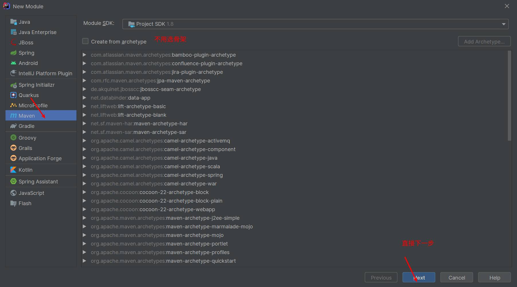Select maven-archetype-j2ee-simple row
517x287 pixels.
[x=294, y=218]
